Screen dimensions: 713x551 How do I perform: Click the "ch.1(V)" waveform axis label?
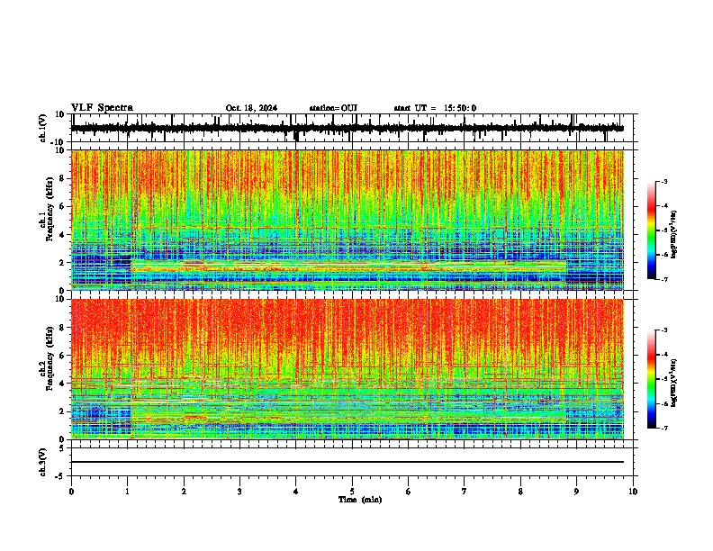pos(43,128)
